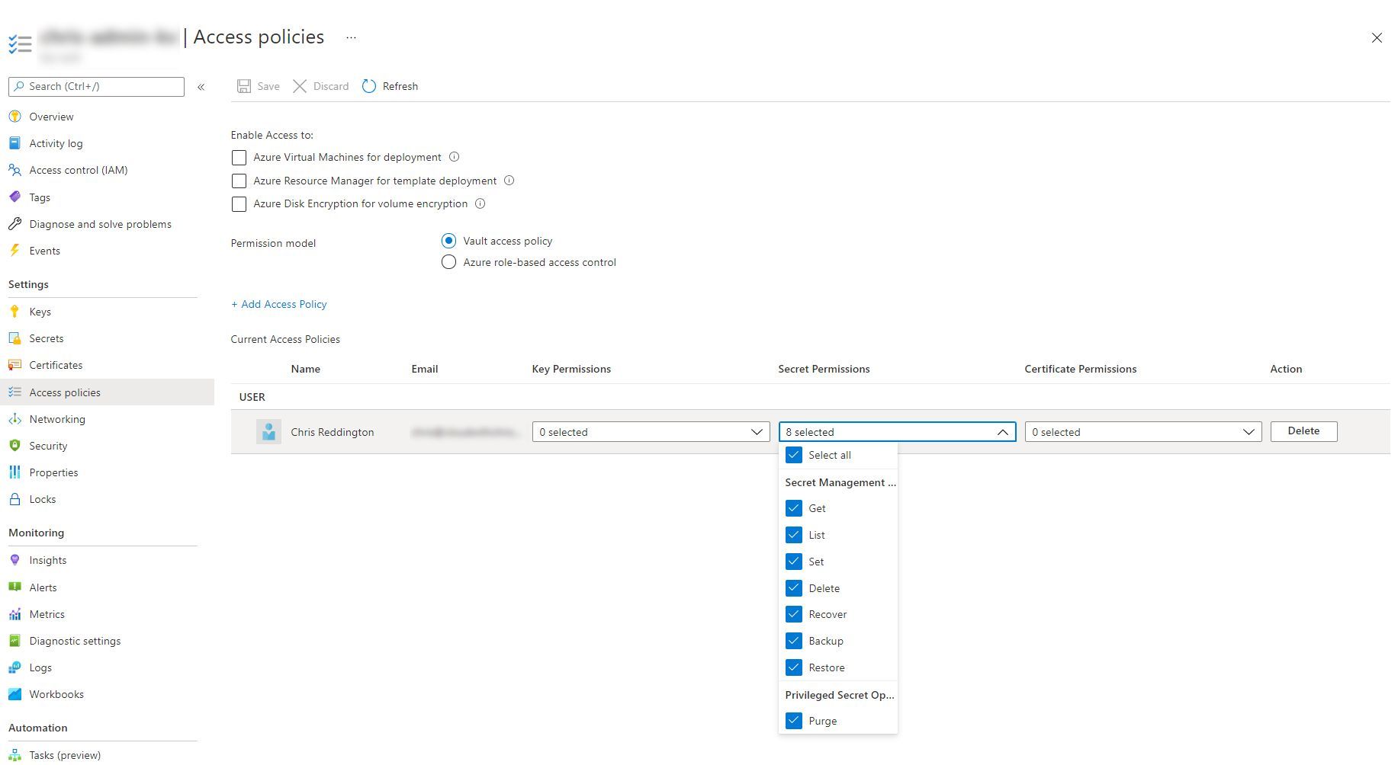Check Azure Virtual Machines for deployment
Screen dimensions: 1398x765
click(x=239, y=158)
